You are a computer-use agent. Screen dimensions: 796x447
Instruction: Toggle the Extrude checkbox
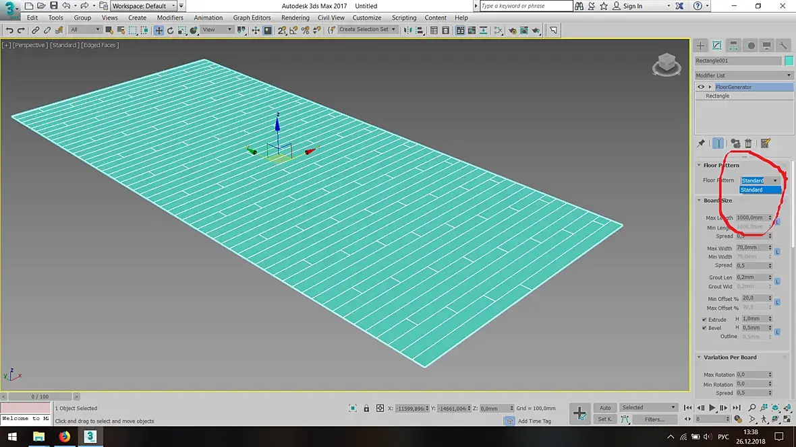point(704,320)
